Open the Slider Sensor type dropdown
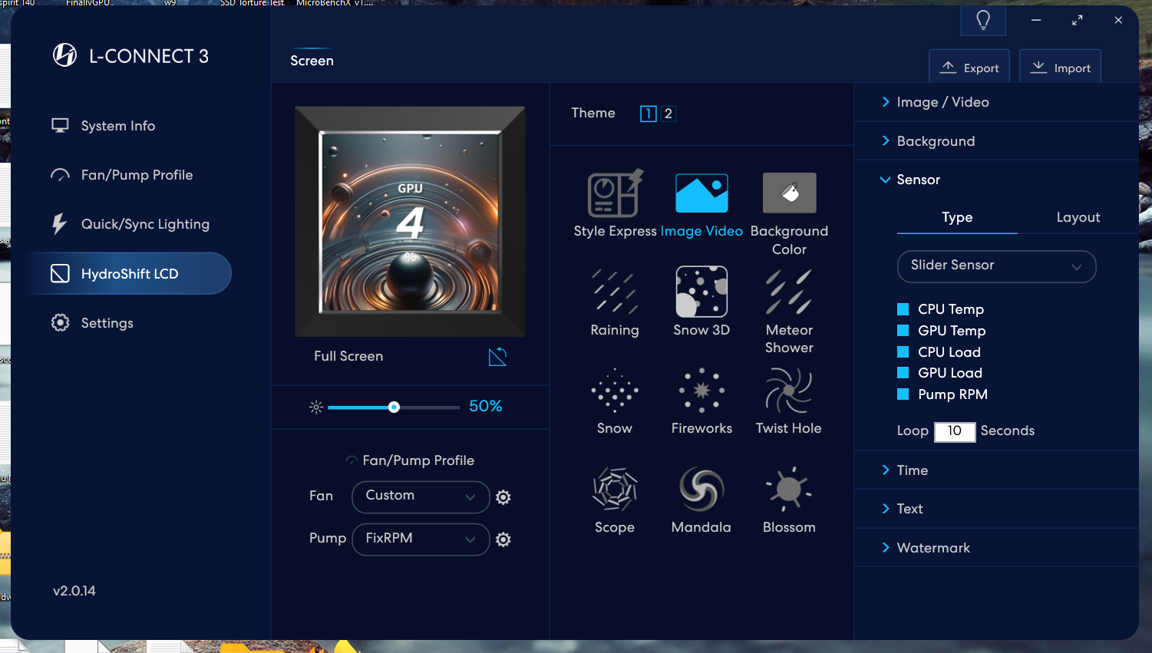This screenshot has height=653, width=1152. click(x=996, y=266)
